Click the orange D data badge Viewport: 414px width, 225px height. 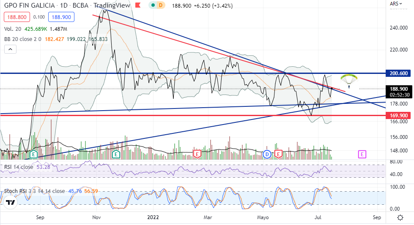pyautogui.click(x=161, y=5)
